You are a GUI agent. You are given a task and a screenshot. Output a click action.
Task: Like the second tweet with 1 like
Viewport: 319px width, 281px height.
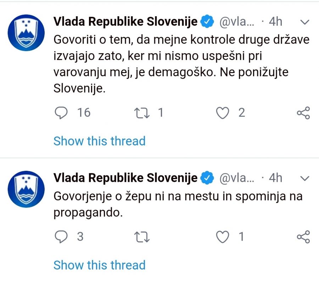[222, 237]
